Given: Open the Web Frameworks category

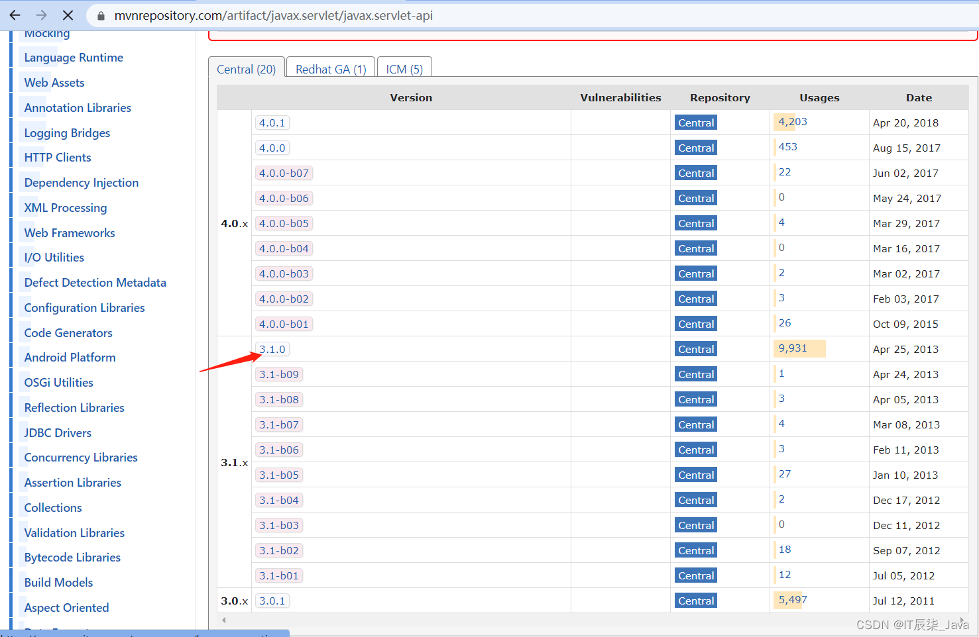Looking at the screenshot, I should click(x=68, y=232).
